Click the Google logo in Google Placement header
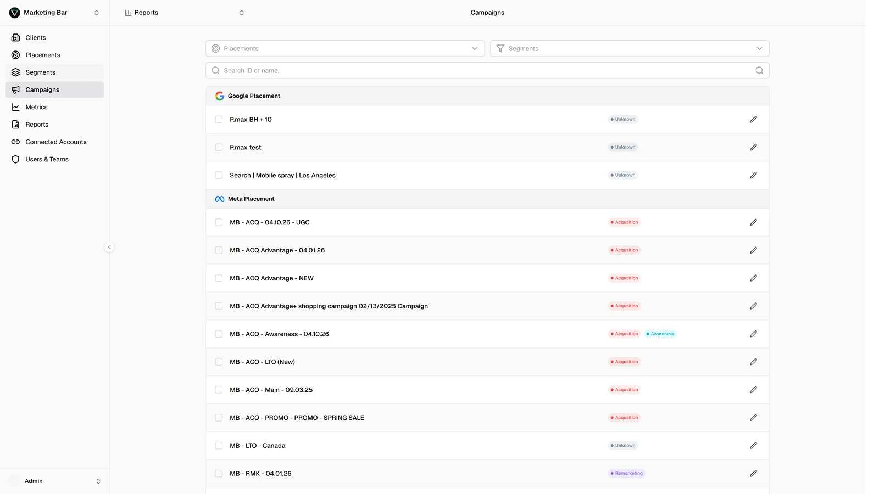The width and height of the screenshot is (879, 494). pos(220,96)
